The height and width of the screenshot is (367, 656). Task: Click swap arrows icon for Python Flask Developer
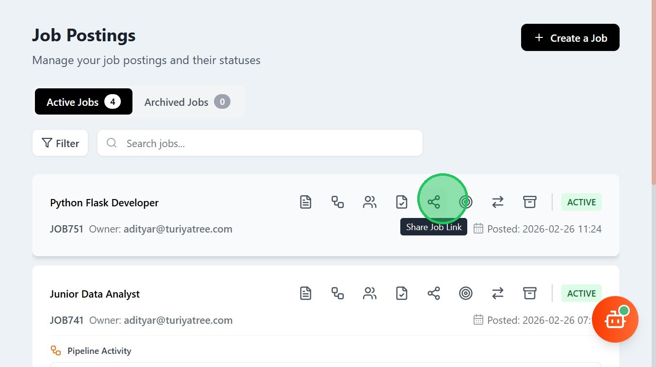[x=498, y=202]
